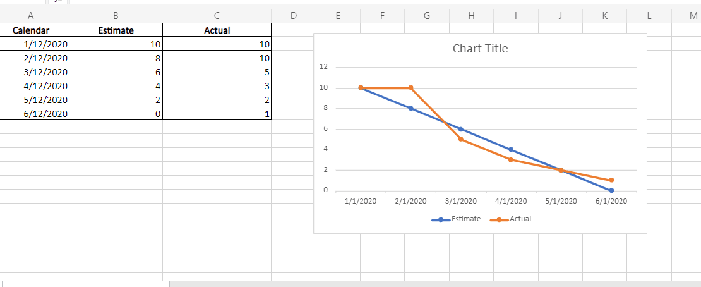The image size is (701, 287).
Task: Select the blue Estimate point at 6/1/2020
Action: point(611,191)
